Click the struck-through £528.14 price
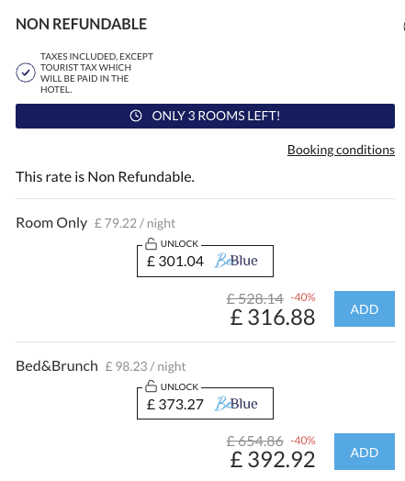Screen dimensions: 405x481 (255, 298)
